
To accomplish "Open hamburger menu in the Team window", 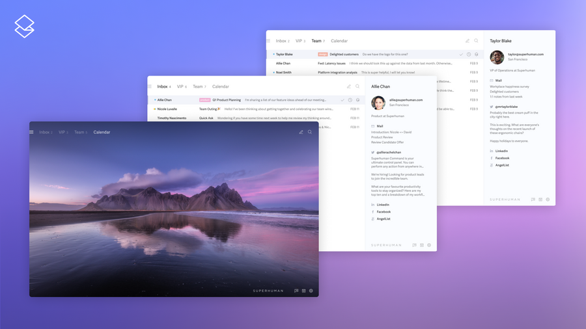I will pos(268,41).
